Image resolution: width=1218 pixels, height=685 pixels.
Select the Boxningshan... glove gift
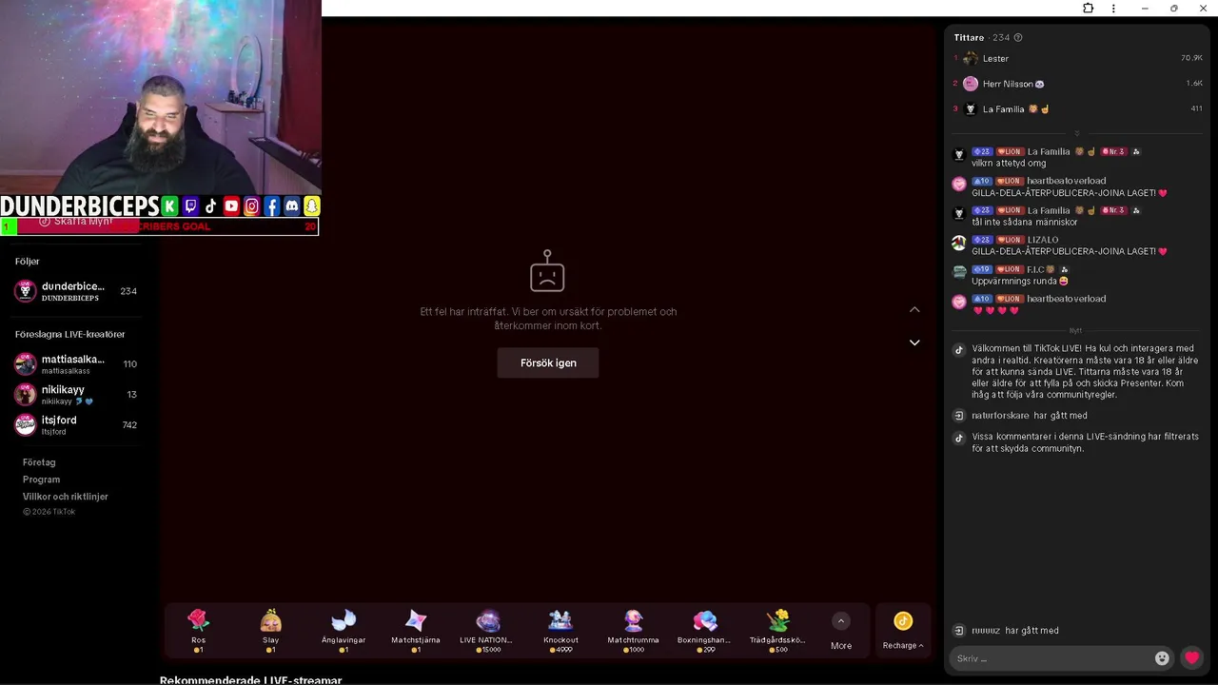click(x=705, y=631)
